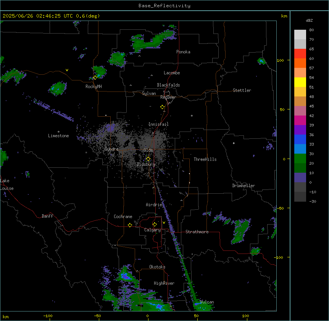Select the Drumheller label
Image resolution: width=329 pixels, height=321 pixels.
click(244, 186)
